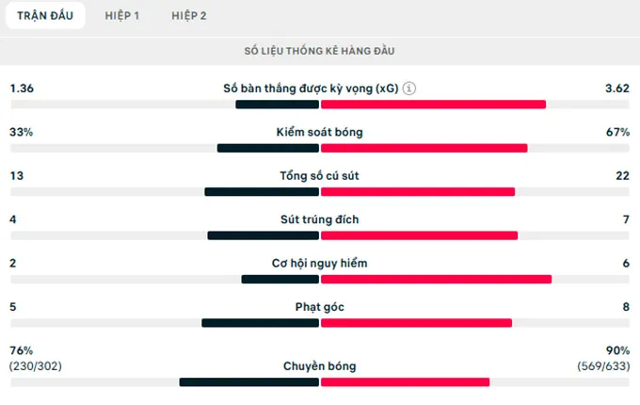This screenshot has height=405, width=640.
Task: Click the Số bàn thắng được kỳ vọng label
Action: pyautogui.click(x=311, y=89)
